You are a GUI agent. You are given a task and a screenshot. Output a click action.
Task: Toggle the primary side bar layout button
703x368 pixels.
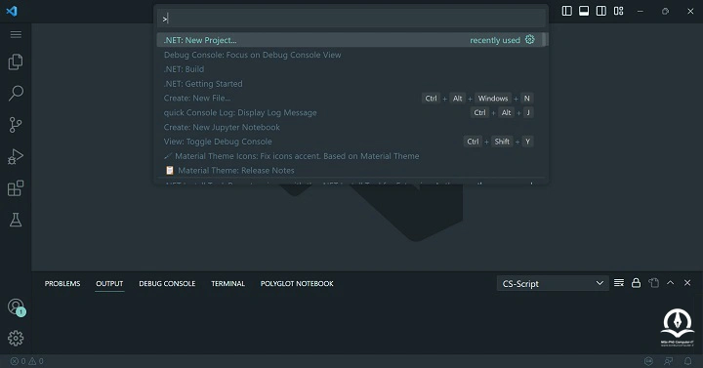(x=566, y=11)
